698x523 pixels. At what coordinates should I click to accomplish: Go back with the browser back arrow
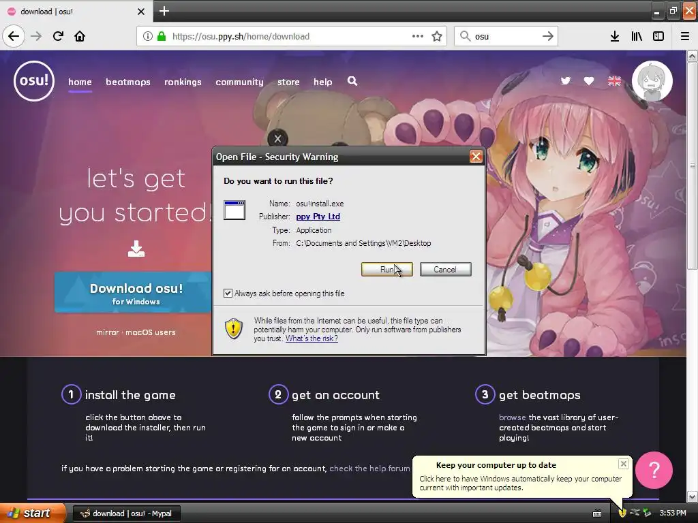(14, 37)
